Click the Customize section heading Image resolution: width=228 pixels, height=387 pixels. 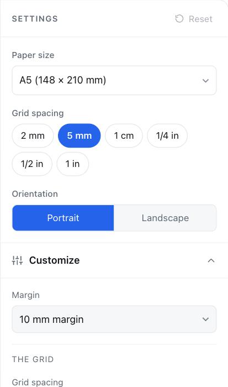tap(55, 260)
